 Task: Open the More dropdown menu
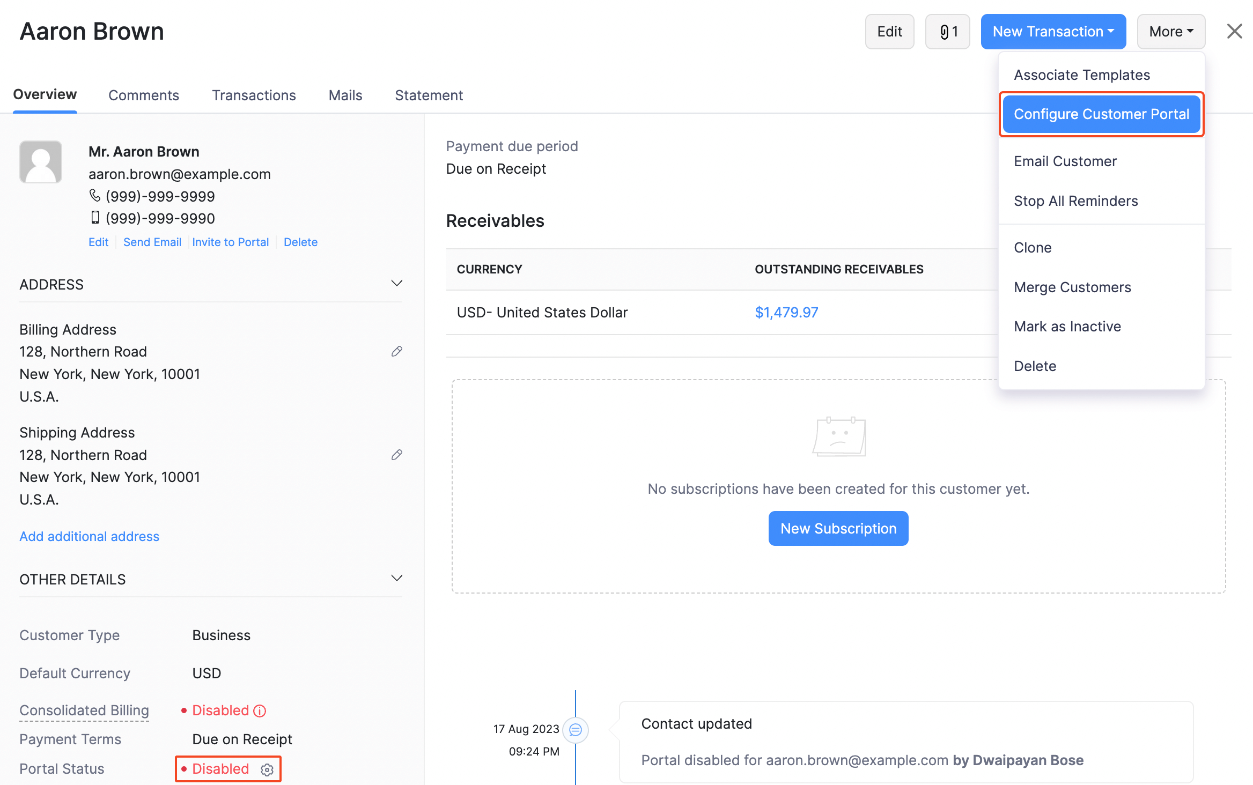click(x=1170, y=31)
